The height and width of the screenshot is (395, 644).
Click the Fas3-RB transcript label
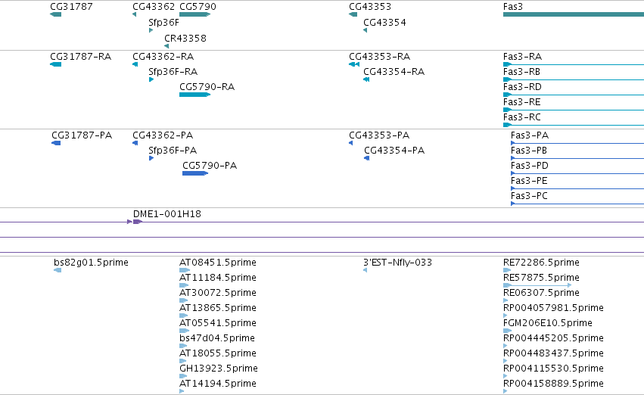(521, 72)
